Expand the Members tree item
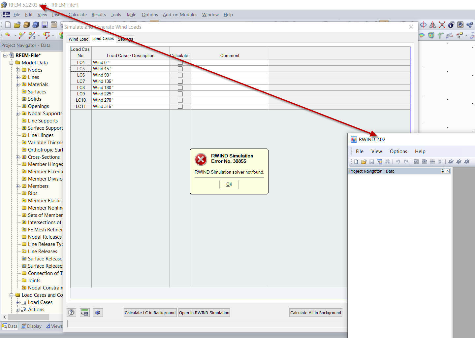 tap(18, 186)
